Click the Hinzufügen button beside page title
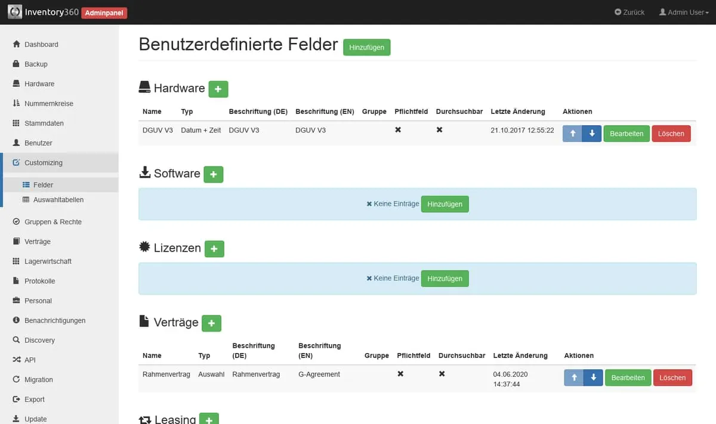The width and height of the screenshot is (716, 424). 366,47
